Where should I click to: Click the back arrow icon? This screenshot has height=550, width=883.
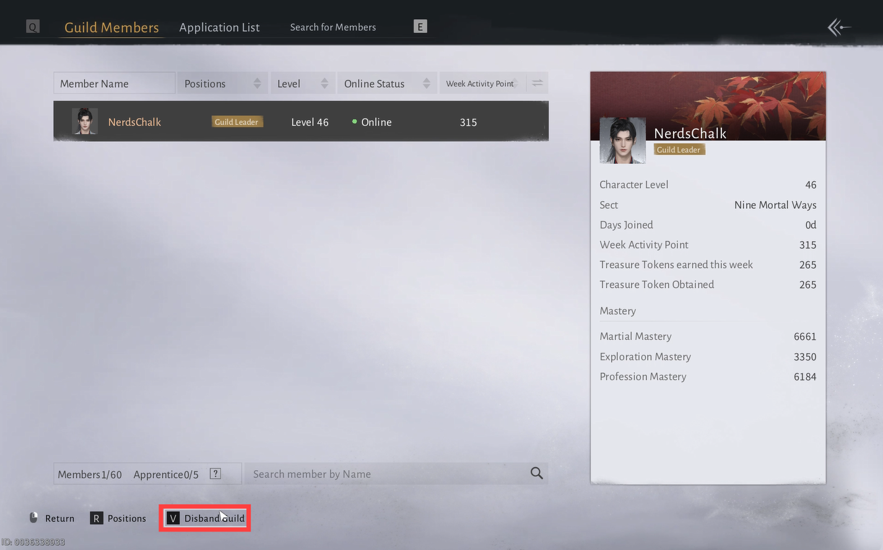(x=839, y=27)
